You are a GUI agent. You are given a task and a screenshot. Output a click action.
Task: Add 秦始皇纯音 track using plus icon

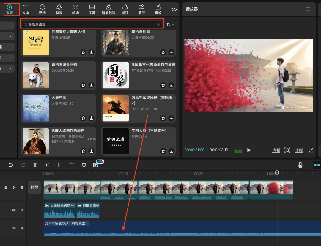pyautogui.click(x=171, y=52)
